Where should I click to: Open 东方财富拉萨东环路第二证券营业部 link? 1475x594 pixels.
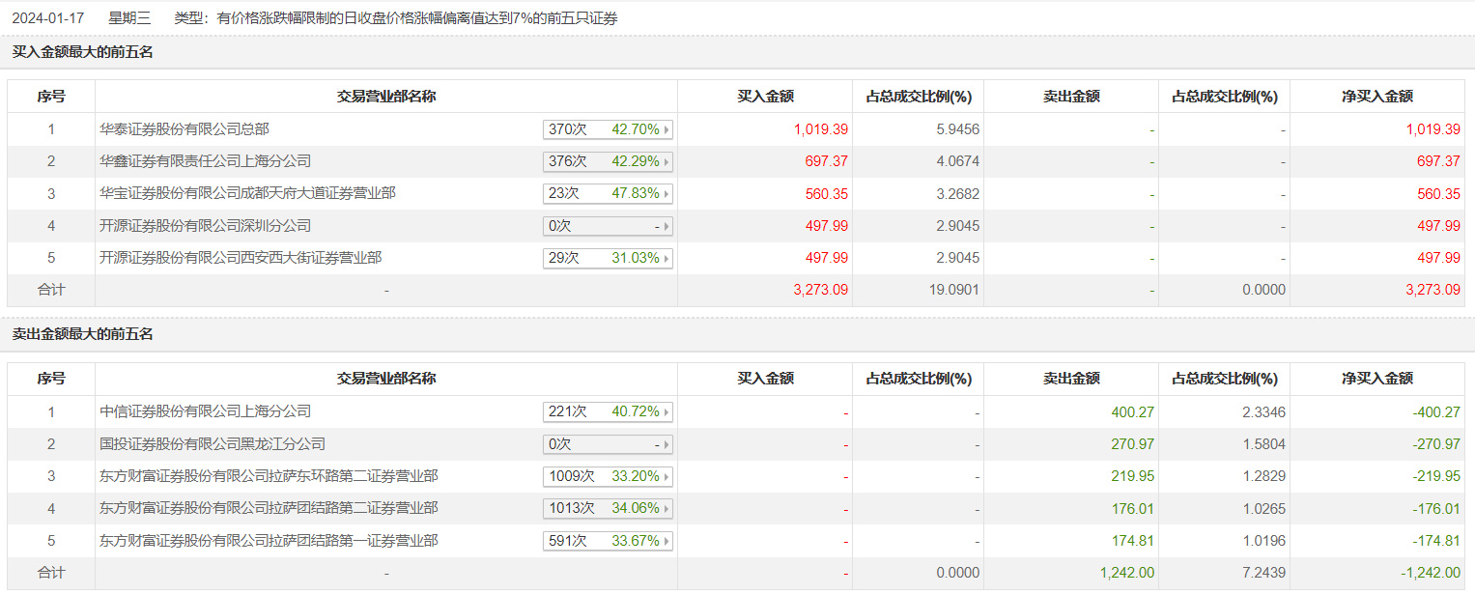point(269,476)
